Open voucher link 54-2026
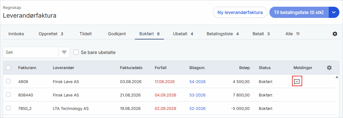The width and height of the screenshot is (343, 118). coord(198,82)
